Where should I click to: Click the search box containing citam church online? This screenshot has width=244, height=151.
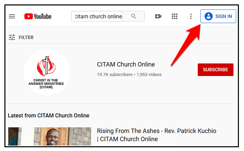click(97, 16)
